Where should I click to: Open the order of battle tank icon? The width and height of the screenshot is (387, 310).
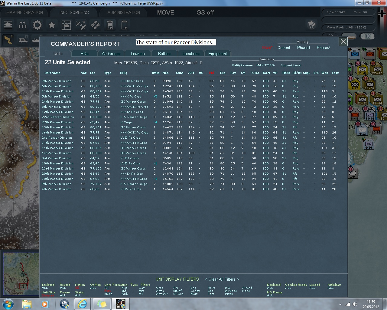click(x=8, y=25)
